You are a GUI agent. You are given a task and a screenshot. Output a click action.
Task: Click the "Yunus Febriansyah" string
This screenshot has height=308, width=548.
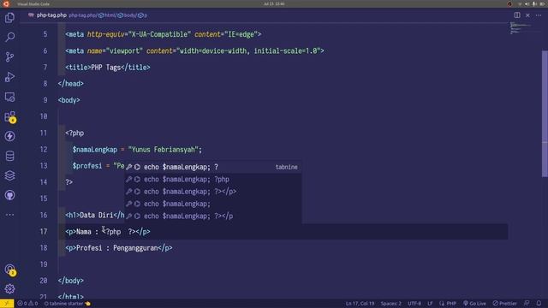tap(164, 150)
